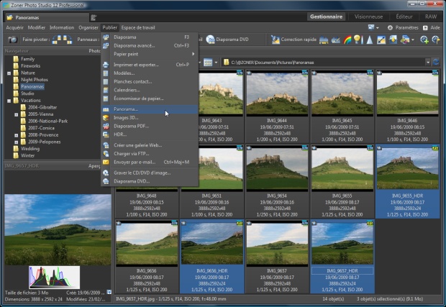Click the small icon beside Créé date
The height and width of the screenshot is (307, 446).
[x=109, y=292]
